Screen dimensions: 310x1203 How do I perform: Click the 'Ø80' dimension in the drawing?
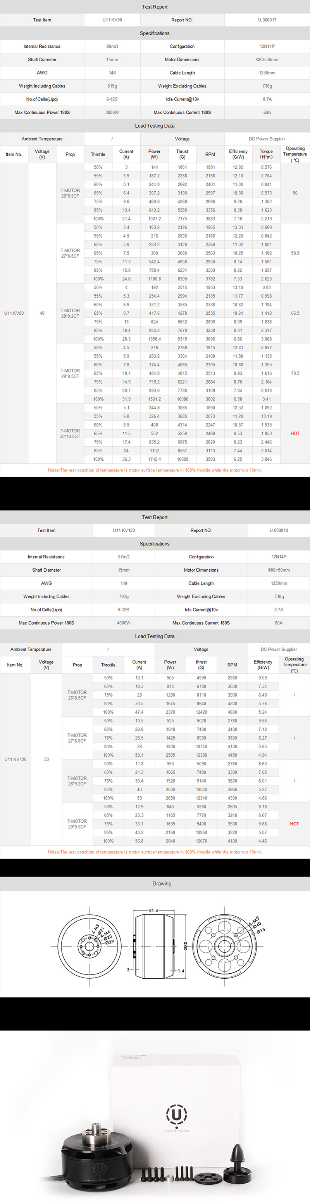pyautogui.click(x=186, y=946)
